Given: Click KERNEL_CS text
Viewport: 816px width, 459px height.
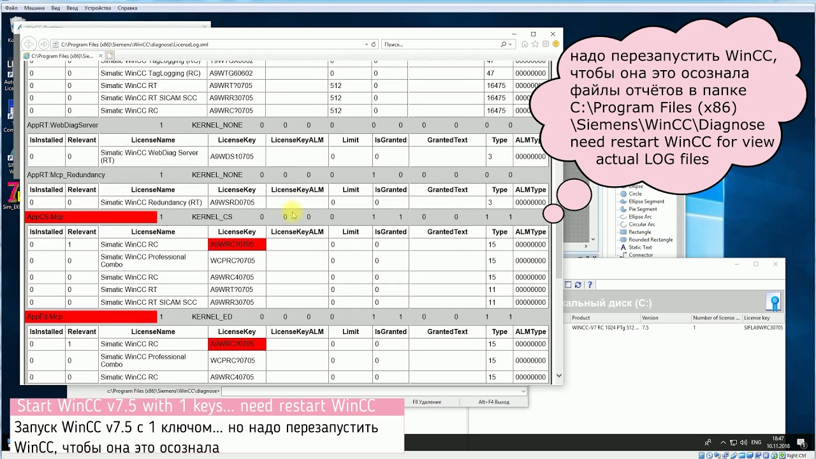Looking at the screenshot, I should [212, 217].
